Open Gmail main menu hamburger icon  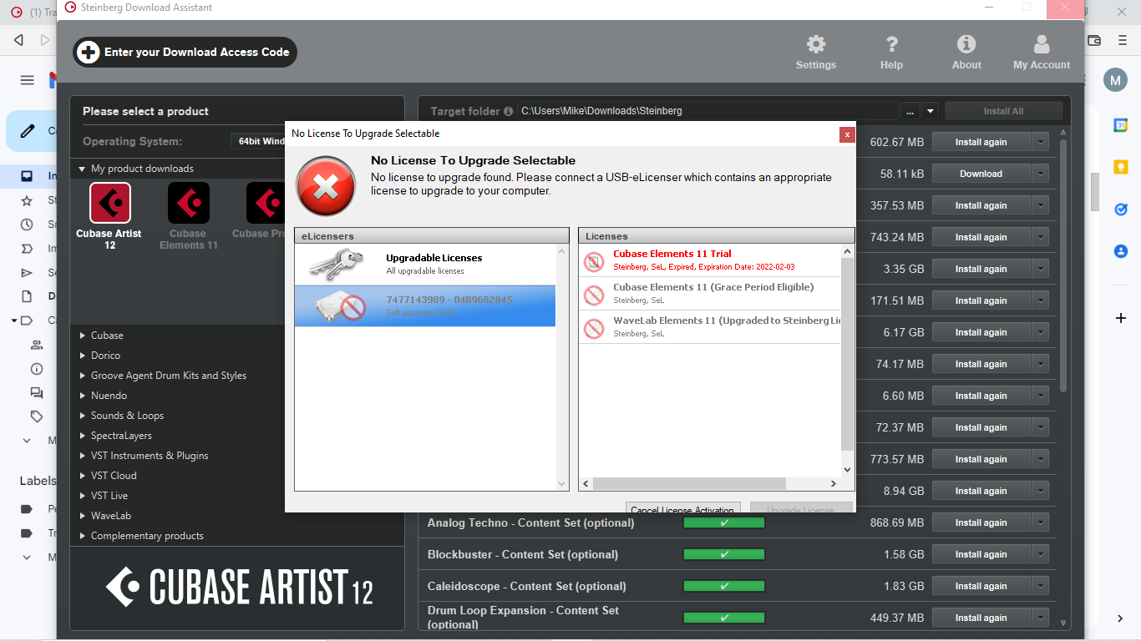coord(28,80)
